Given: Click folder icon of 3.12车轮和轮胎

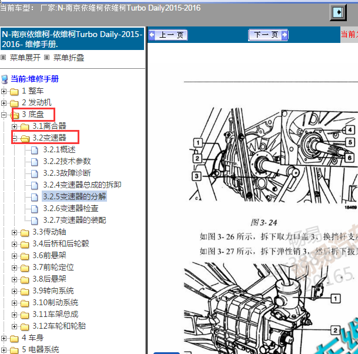Looking at the screenshot, I should click(x=25, y=327).
